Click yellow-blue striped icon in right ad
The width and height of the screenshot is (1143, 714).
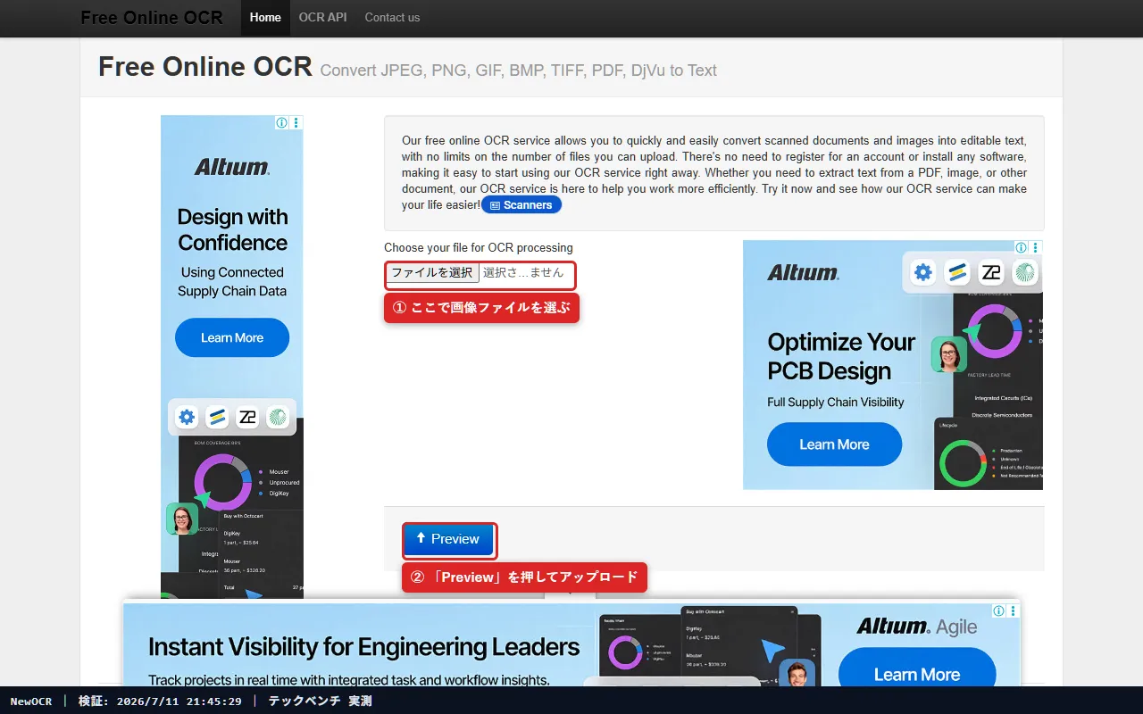tap(957, 272)
